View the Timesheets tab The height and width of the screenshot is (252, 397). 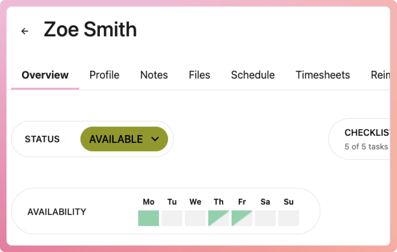click(323, 75)
